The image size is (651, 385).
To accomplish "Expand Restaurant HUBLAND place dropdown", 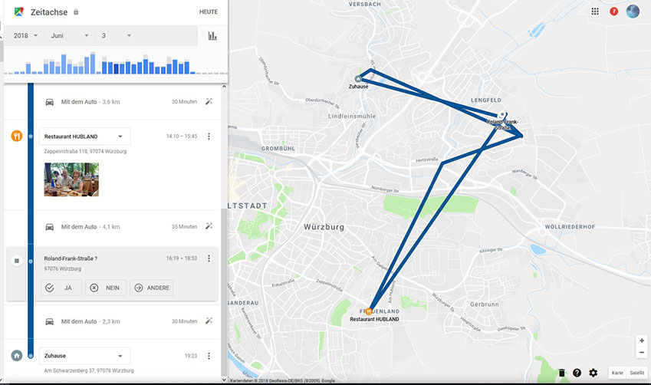I will click(84, 137).
